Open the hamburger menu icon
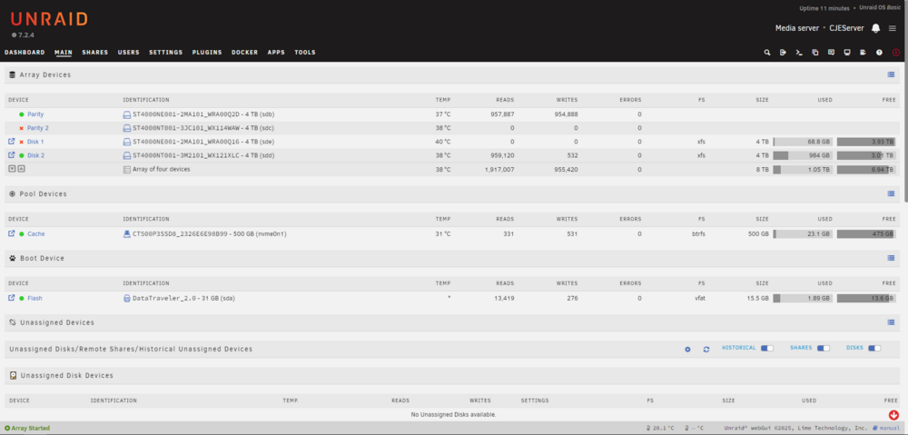This screenshot has height=435, width=908. 893,28
